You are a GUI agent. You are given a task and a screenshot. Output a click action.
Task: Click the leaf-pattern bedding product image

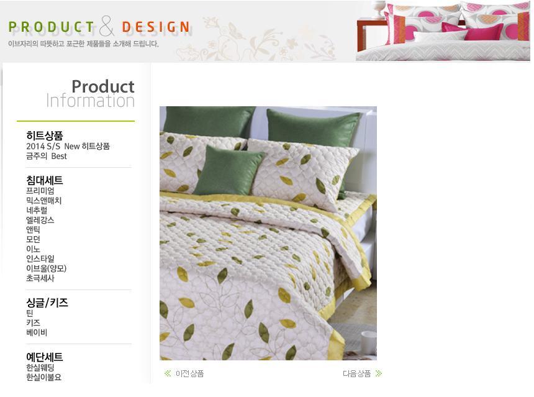pyautogui.click(x=268, y=233)
